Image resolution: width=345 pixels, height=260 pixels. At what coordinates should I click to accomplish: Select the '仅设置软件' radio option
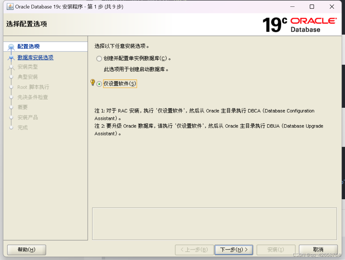(99, 84)
